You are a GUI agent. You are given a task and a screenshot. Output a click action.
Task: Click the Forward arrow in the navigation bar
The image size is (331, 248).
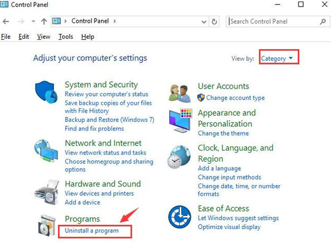pos(21,21)
